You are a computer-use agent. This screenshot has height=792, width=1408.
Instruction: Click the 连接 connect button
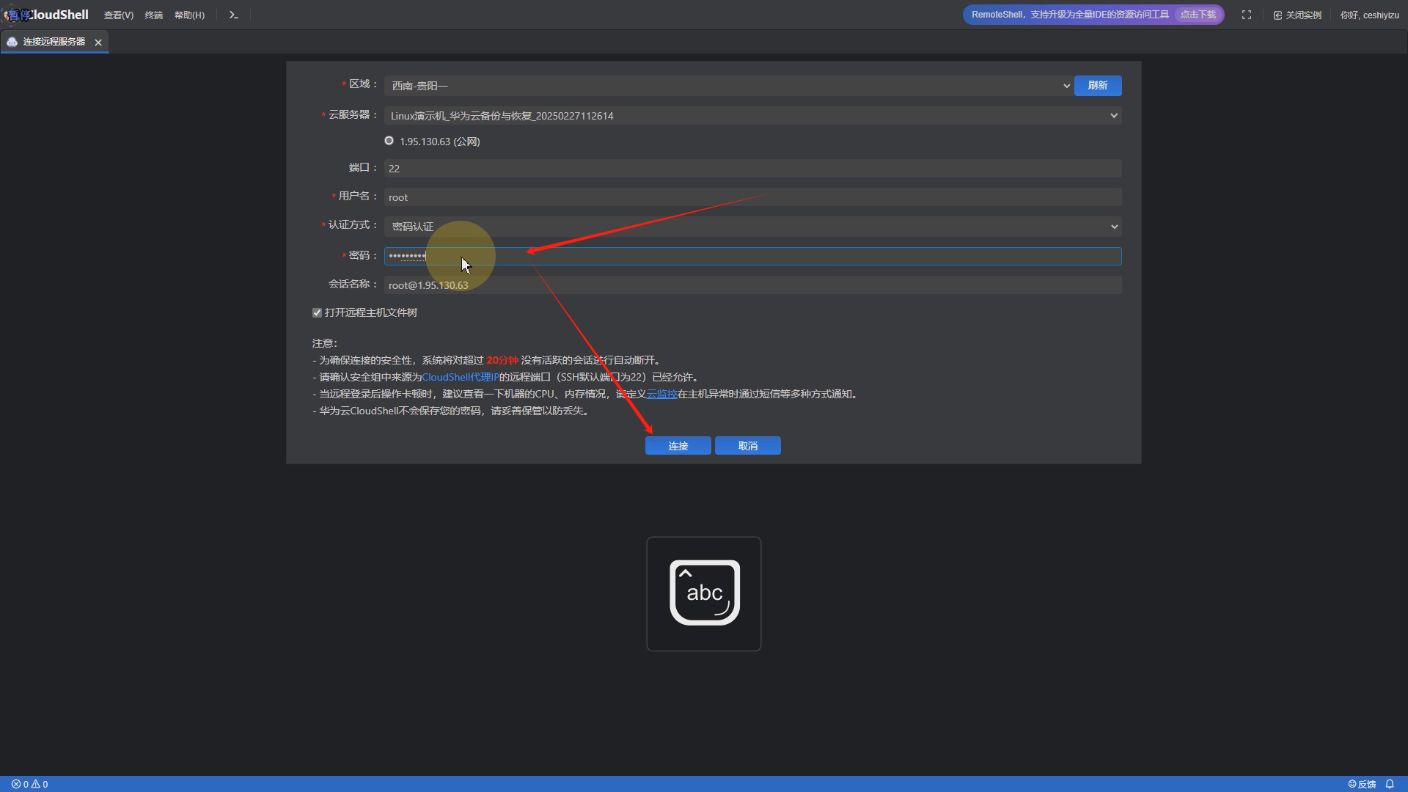(678, 446)
